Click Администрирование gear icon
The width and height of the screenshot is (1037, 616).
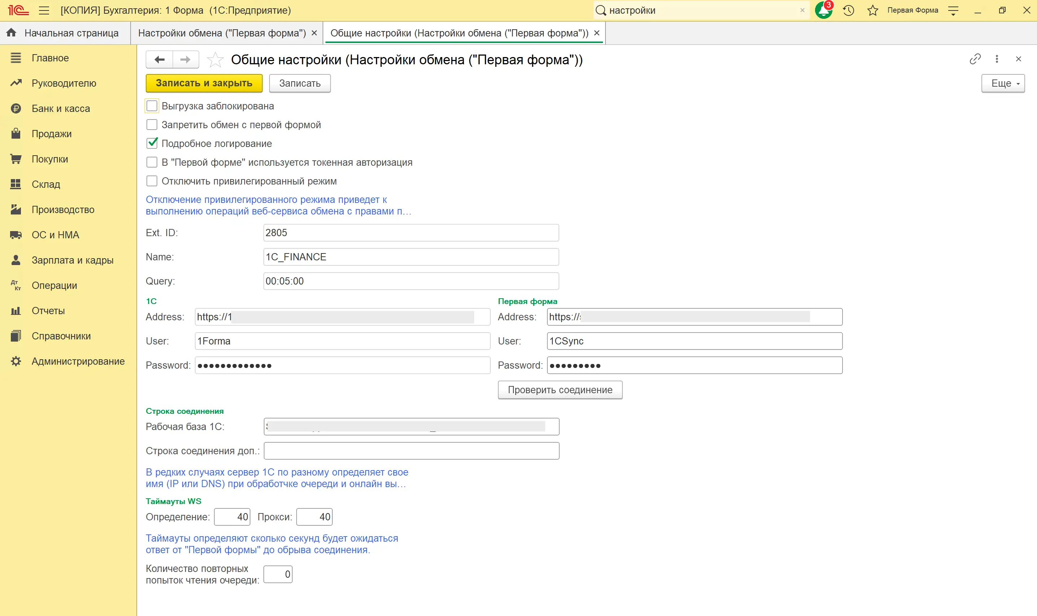pos(16,361)
